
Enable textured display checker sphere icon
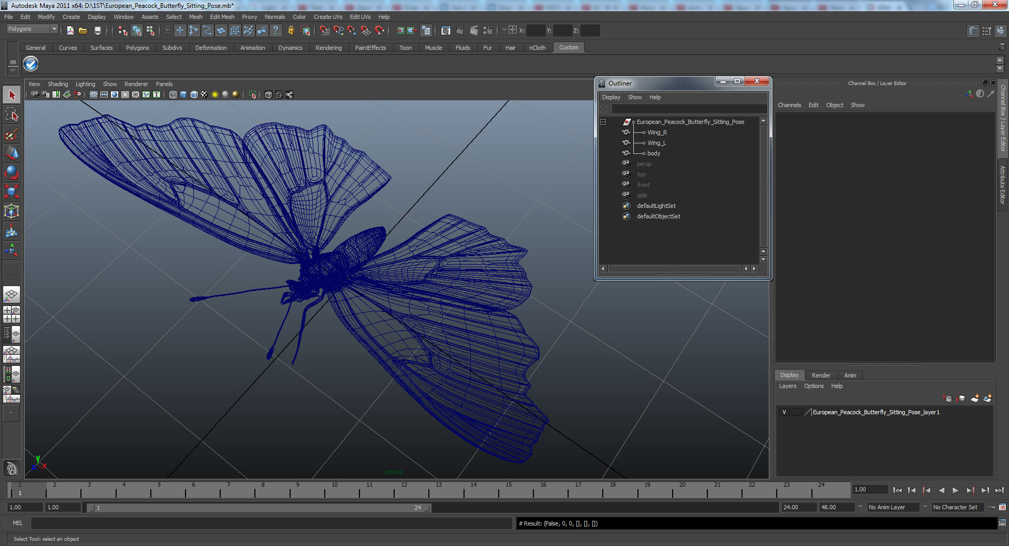point(204,94)
